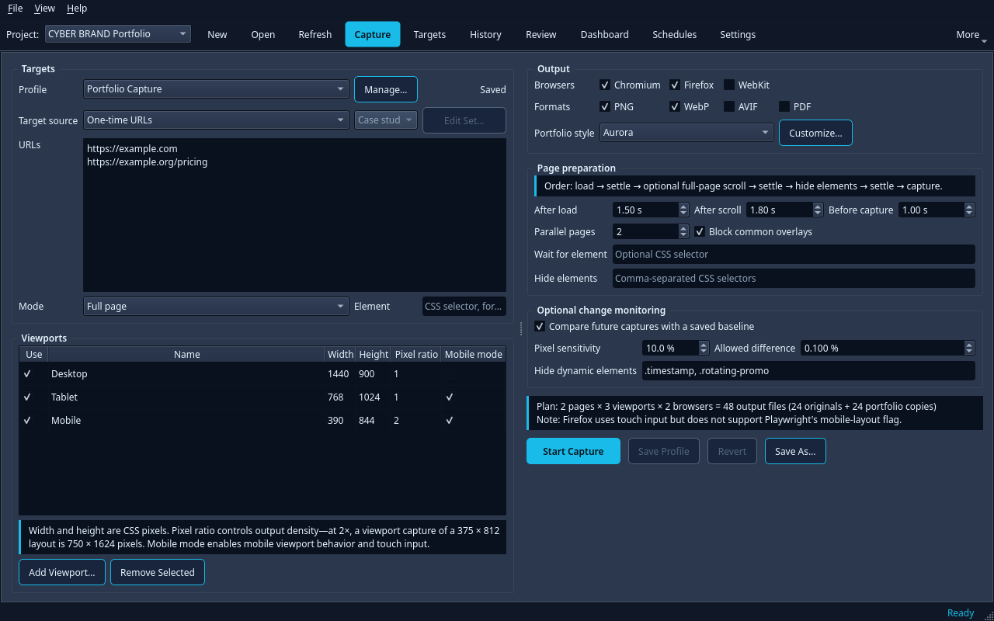Select the active Capture tab
This screenshot has height=621, width=994.
click(373, 35)
